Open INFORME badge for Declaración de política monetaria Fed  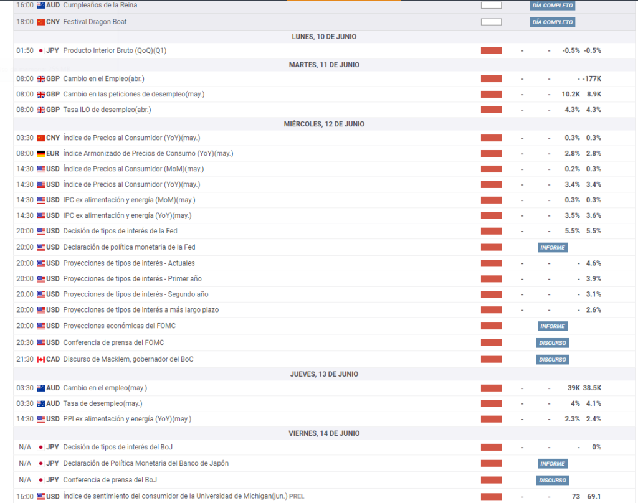click(552, 247)
